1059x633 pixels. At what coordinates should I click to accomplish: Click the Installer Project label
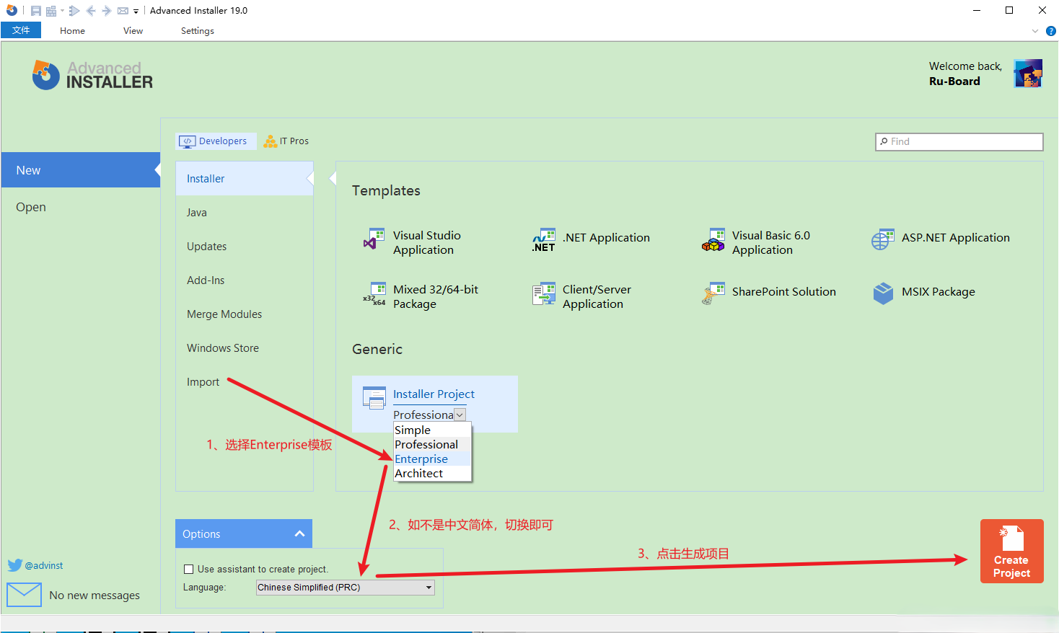[x=434, y=394]
